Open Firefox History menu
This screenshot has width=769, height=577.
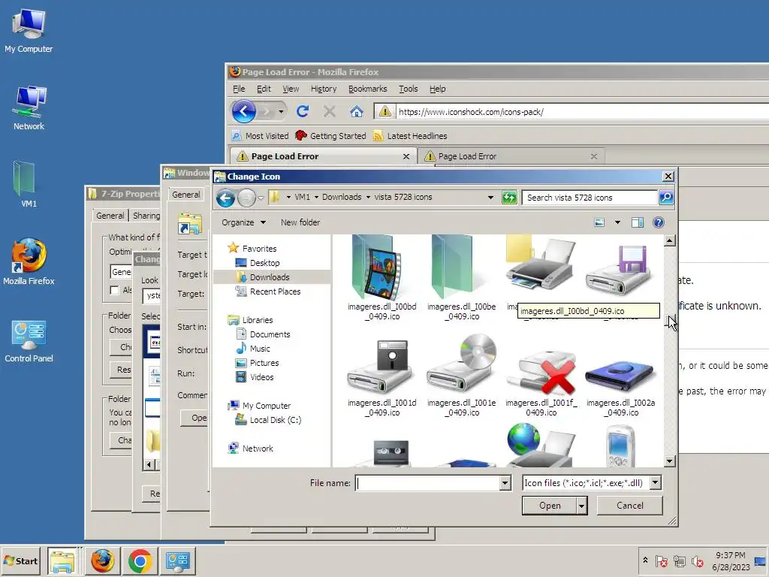(x=324, y=89)
